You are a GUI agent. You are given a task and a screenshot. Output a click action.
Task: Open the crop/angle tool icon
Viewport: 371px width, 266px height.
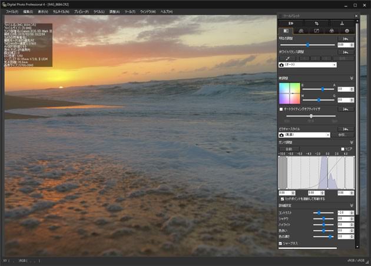click(317, 22)
